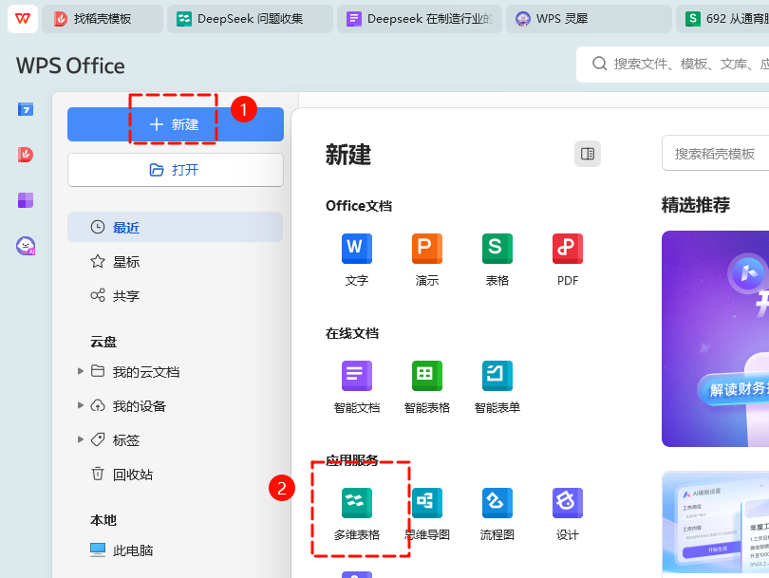Image resolution: width=769 pixels, height=578 pixels.
Task: Create a new 智能表单
Action: coord(497,387)
